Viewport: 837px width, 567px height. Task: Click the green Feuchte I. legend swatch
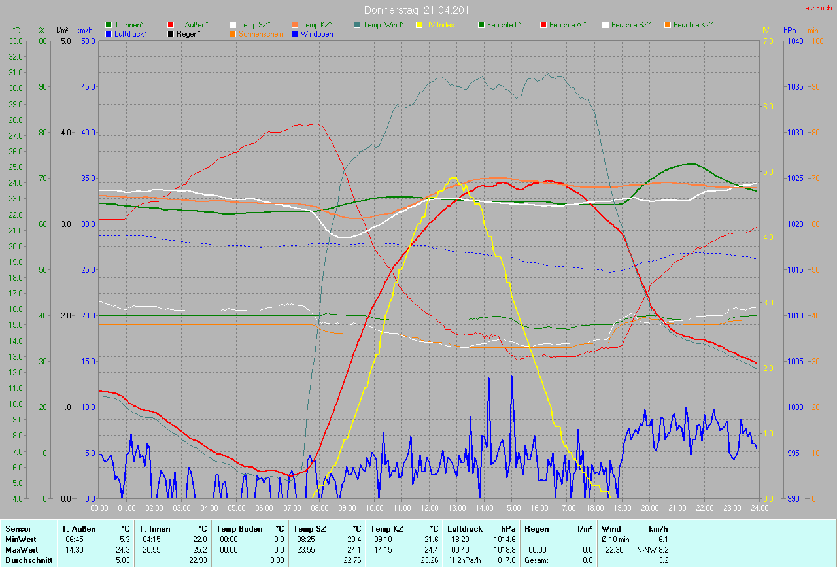tap(481, 24)
